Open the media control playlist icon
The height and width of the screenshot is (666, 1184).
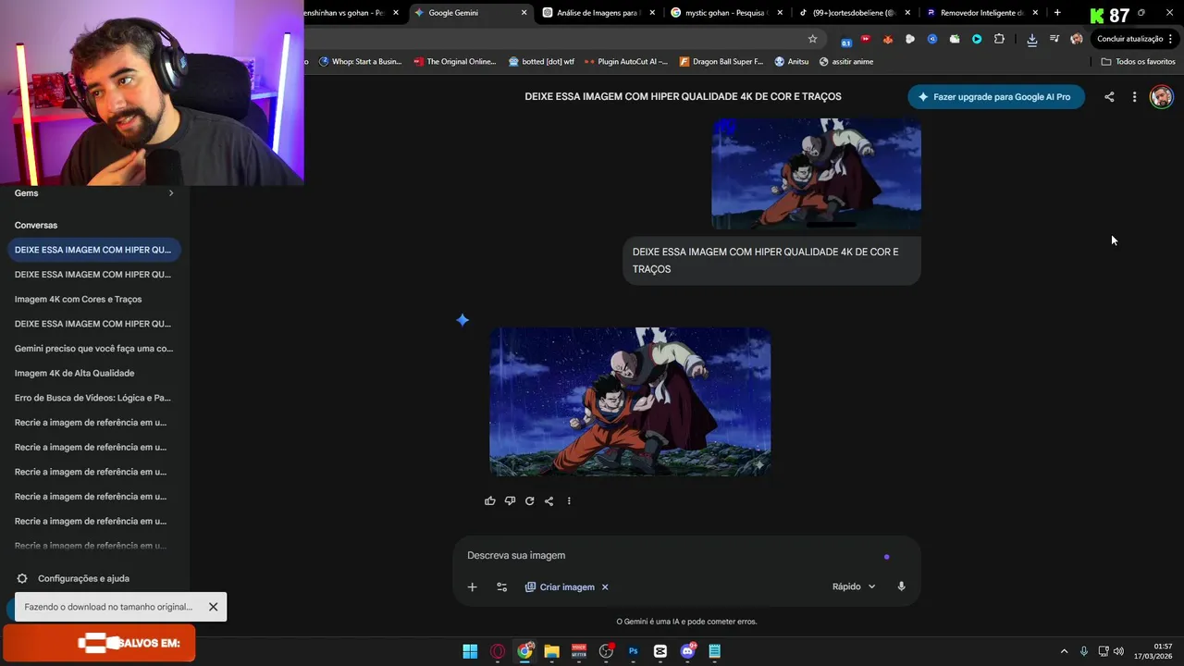click(x=1054, y=39)
